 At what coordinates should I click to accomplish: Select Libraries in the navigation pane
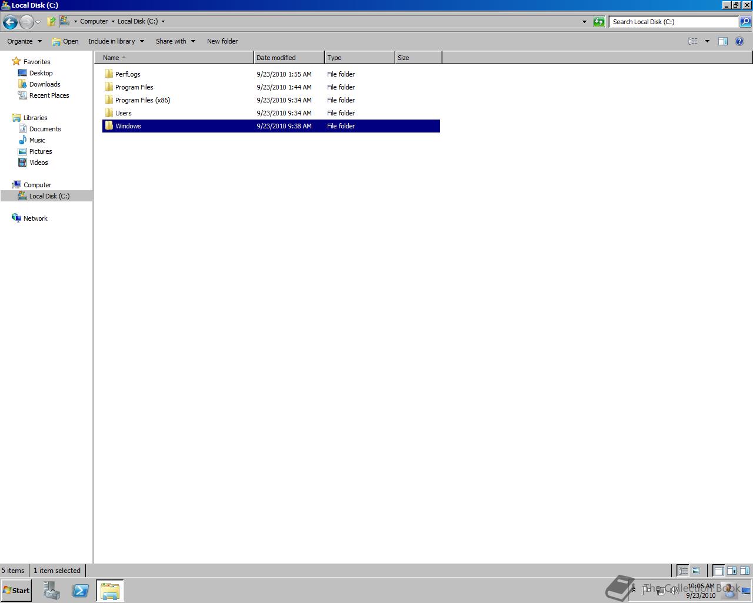(29, 118)
